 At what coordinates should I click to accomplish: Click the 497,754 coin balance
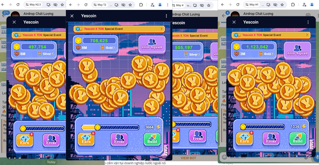(37, 47)
